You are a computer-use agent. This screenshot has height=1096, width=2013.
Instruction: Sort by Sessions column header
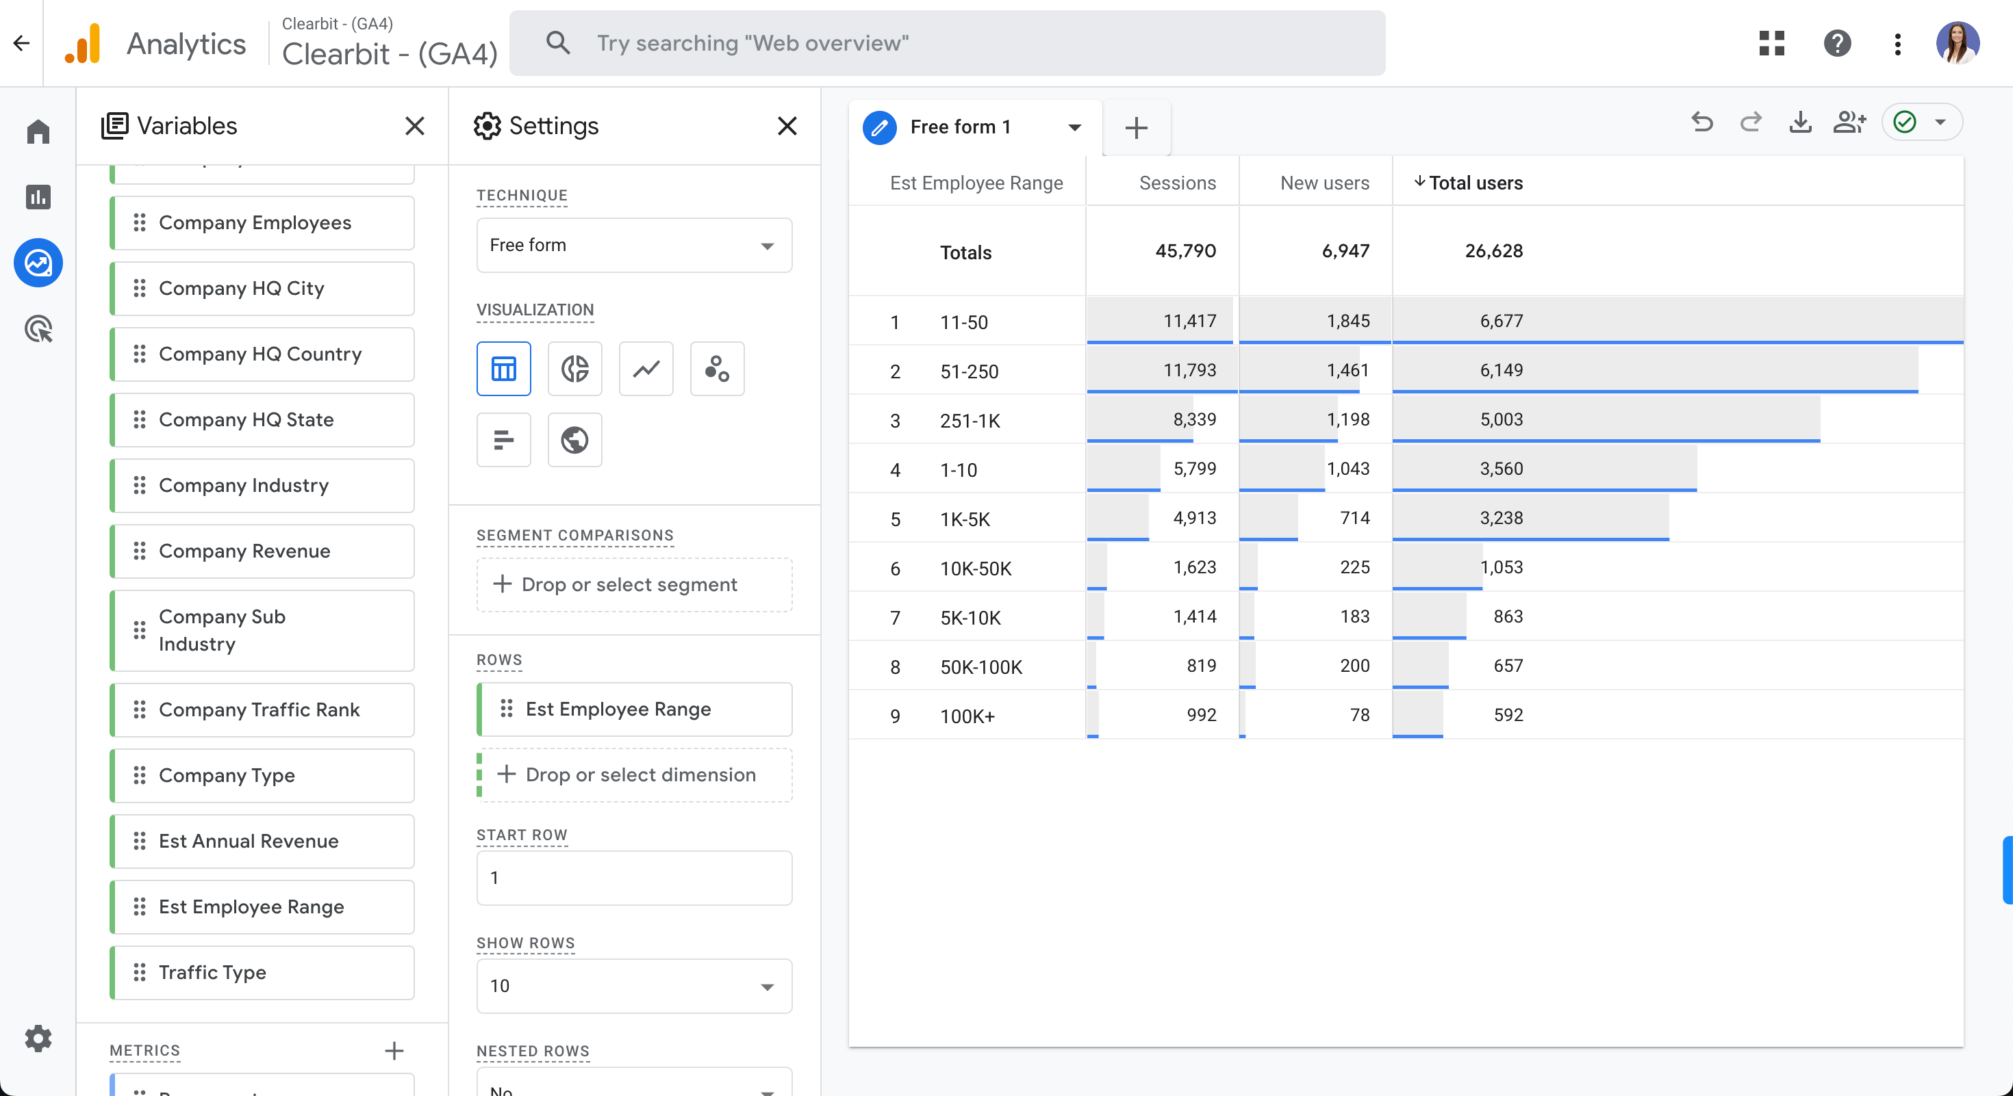pyautogui.click(x=1177, y=183)
